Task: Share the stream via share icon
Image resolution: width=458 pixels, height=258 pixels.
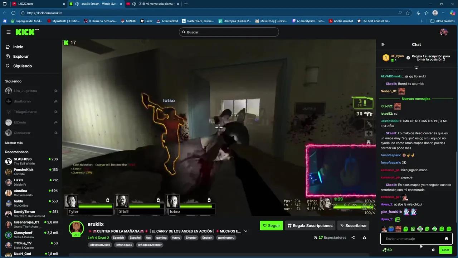Action: click(353, 238)
